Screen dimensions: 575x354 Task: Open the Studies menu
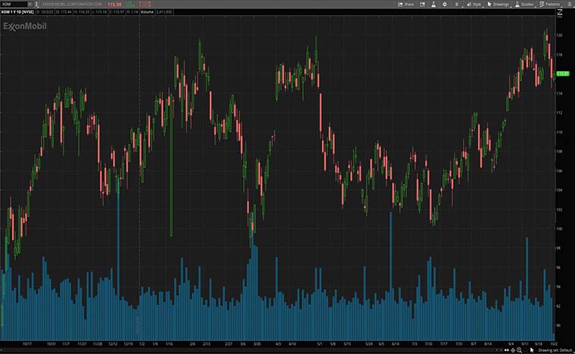pos(524,4)
